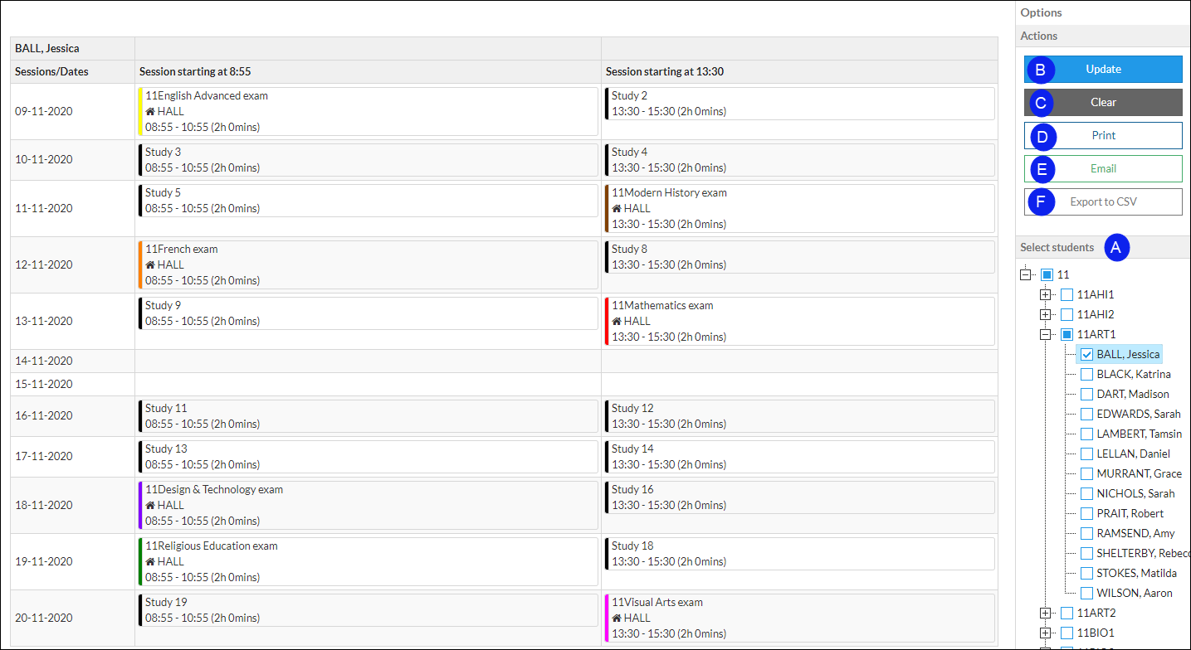
Task: Click the home icon in the Modern History exam cell
Action: tap(617, 208)
